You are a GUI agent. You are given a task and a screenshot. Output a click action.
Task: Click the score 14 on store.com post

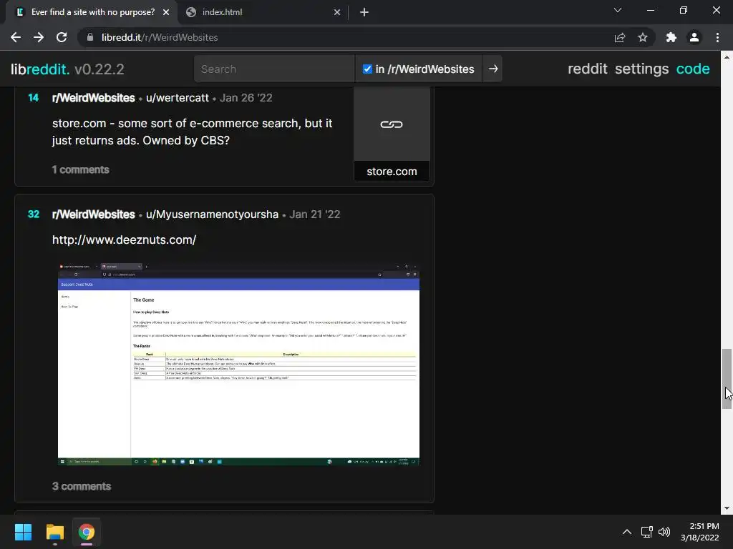[x=33, y=98]
